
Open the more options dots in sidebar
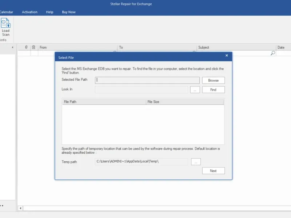[x=2, y=206]
